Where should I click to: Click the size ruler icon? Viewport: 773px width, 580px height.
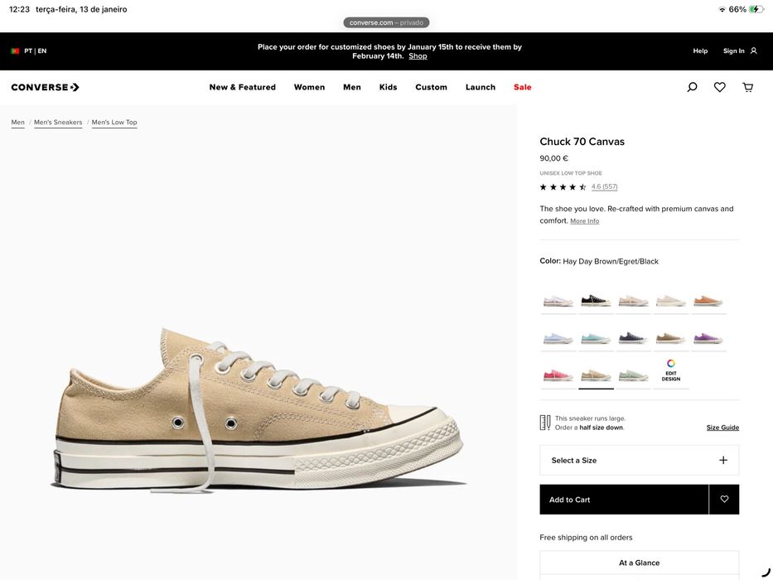point(545,423)
